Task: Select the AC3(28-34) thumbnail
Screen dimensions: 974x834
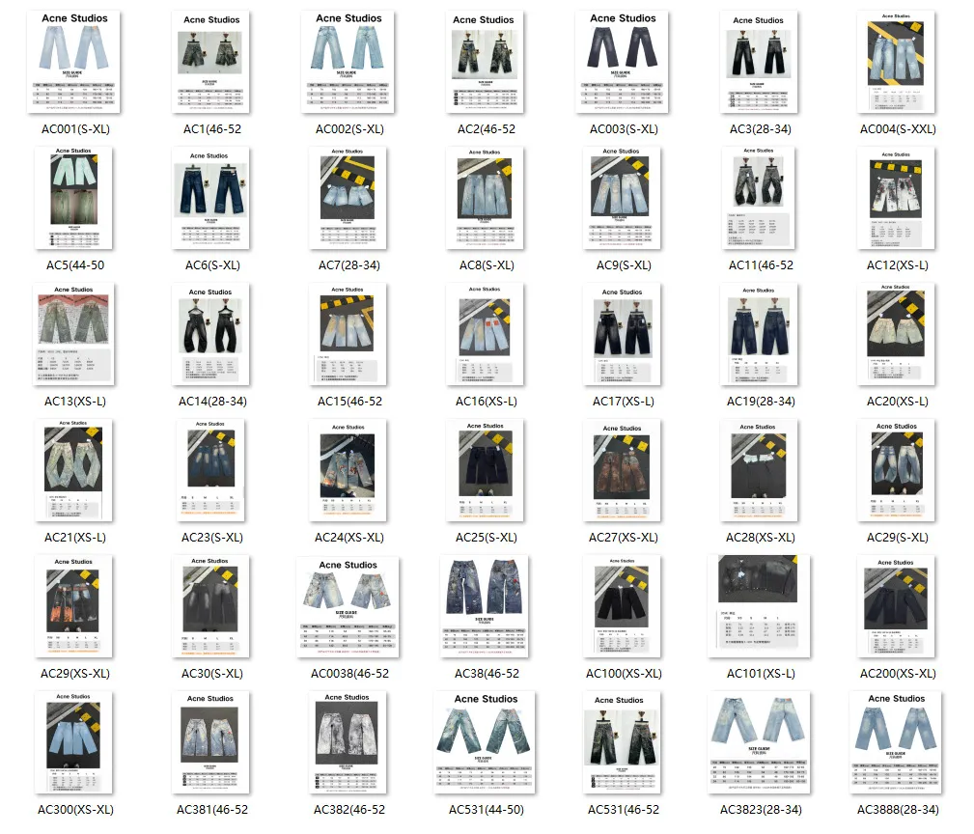Action: pyautogui.click(x=759, y=62)
